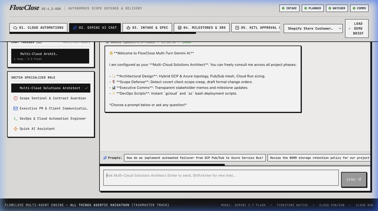This screenshot has height=211, width=378.
Task: Click the SEND button
Action: coord(354,180)
